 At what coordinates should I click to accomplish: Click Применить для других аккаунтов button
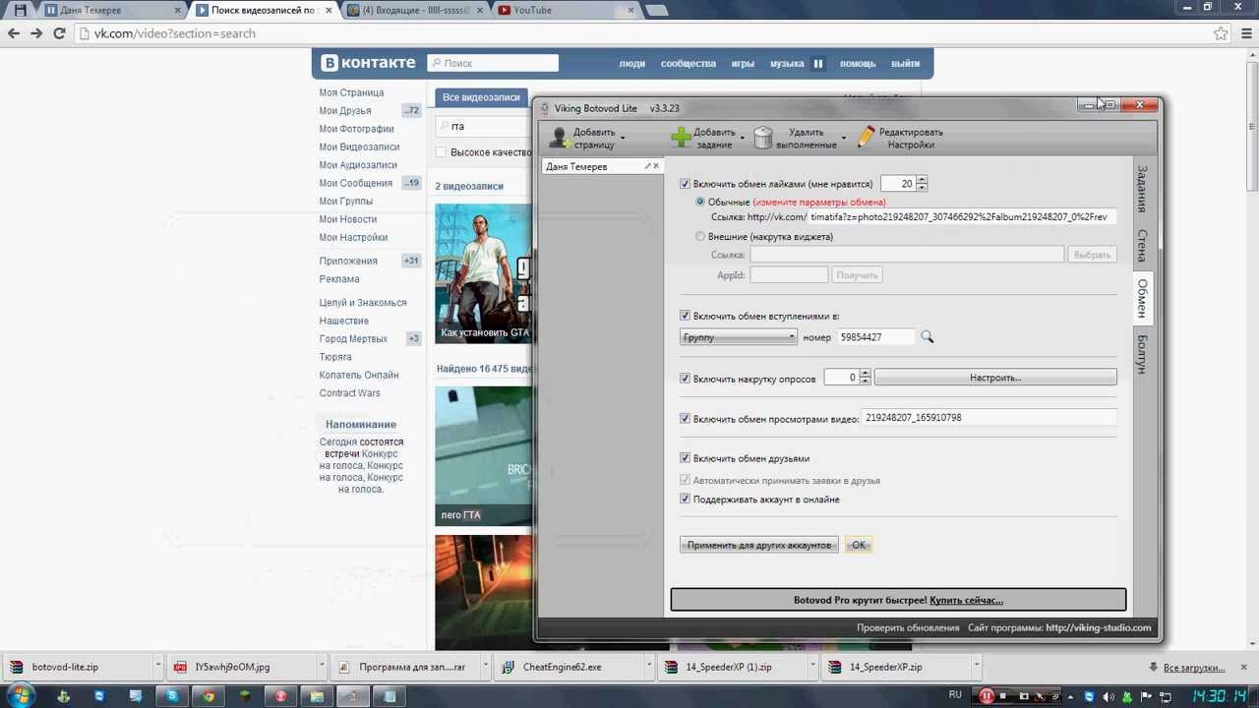coord(759,545)
